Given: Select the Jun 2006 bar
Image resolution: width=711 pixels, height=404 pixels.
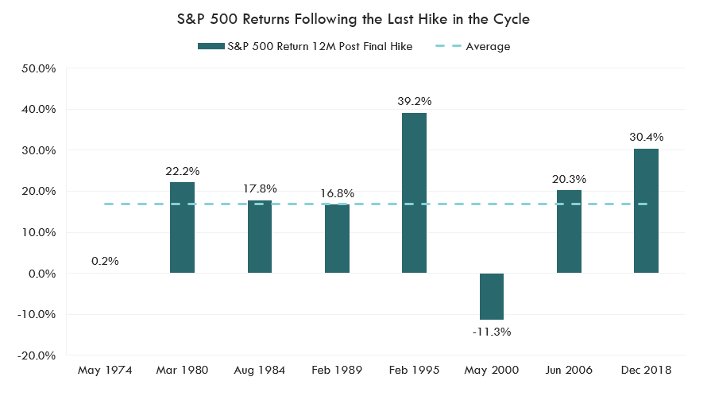Looking at the screenshot, I should (569, 231).
